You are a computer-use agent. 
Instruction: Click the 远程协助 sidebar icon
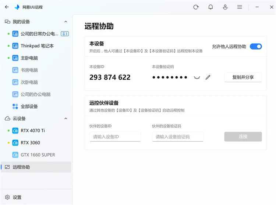coord(7,167)
